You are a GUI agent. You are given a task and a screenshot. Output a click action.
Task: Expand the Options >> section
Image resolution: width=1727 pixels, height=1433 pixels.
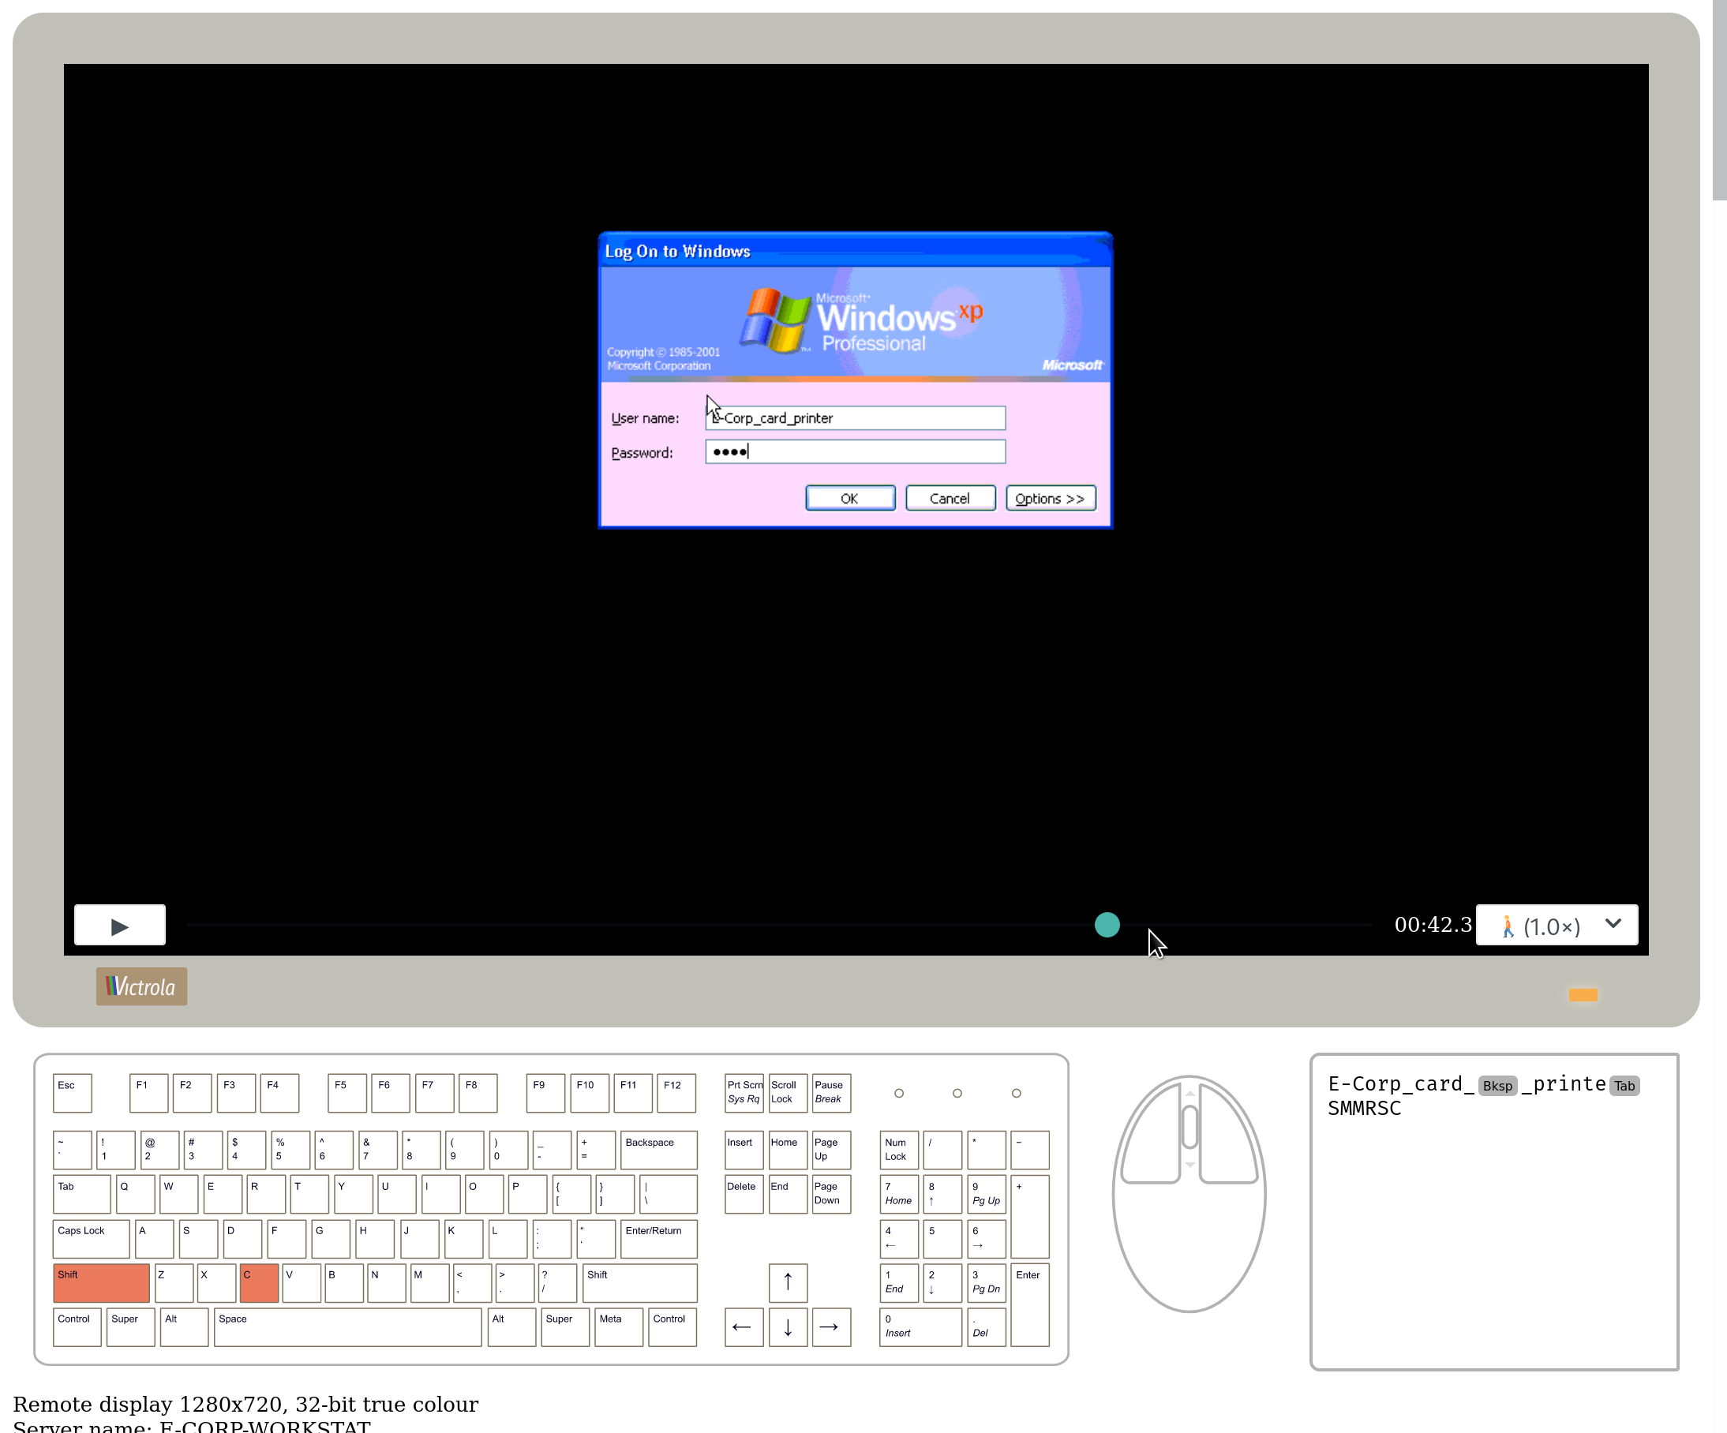pyautogui.click(x=1051, y=498)
